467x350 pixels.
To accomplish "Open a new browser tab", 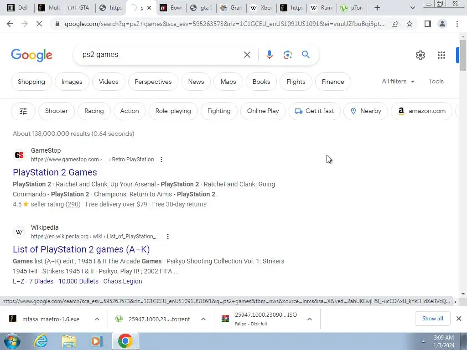I will (377, 8).
